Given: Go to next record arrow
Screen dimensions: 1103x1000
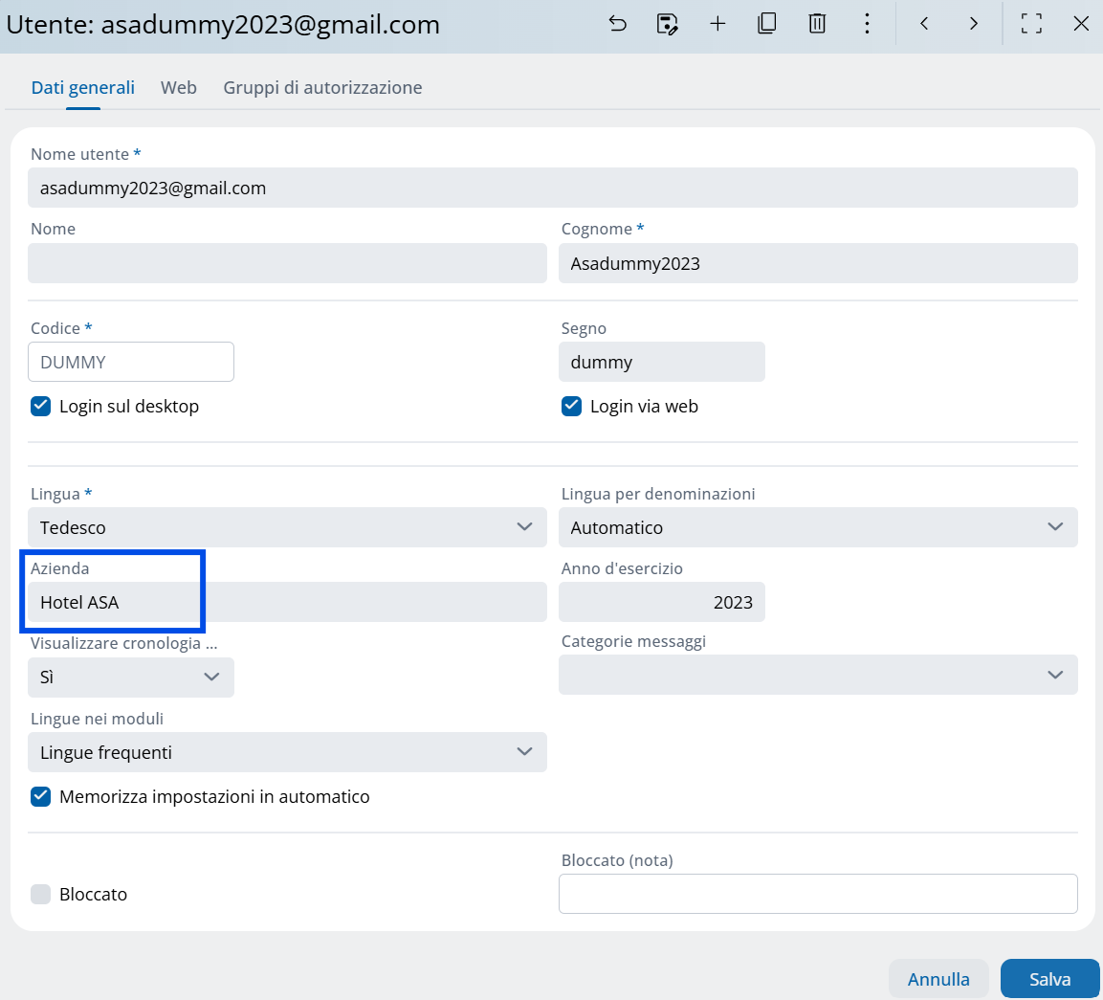Looking at the screenshot, I should pyautogui.click(x=974, y=24).
